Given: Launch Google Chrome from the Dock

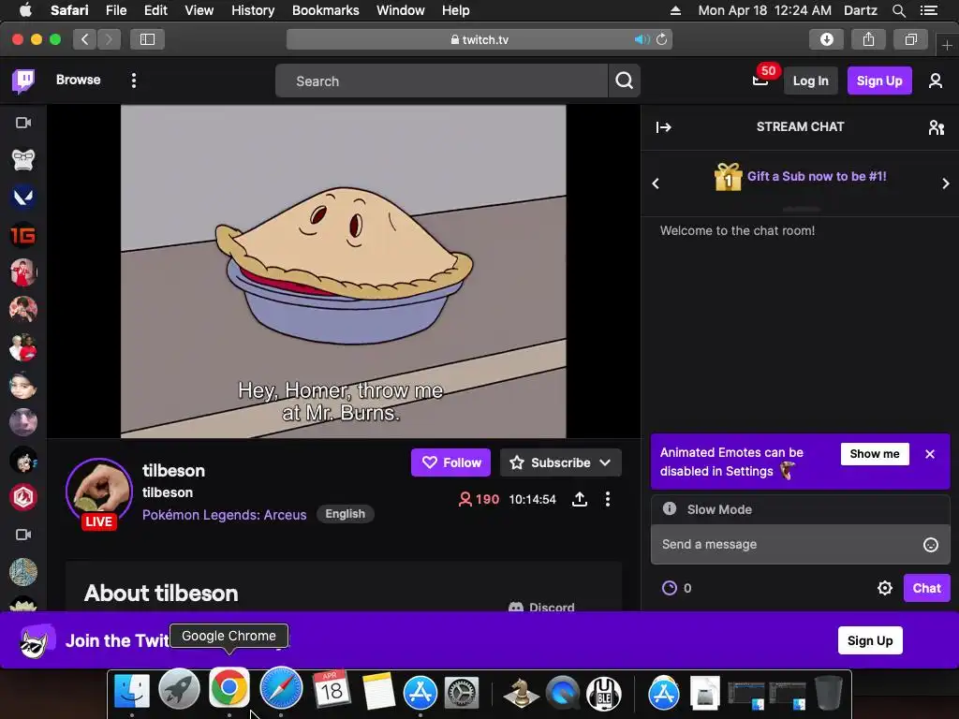Looking at the screenshot, I should (229, 688).
